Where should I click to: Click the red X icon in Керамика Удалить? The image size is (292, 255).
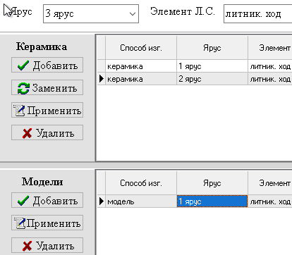point(27,133)
